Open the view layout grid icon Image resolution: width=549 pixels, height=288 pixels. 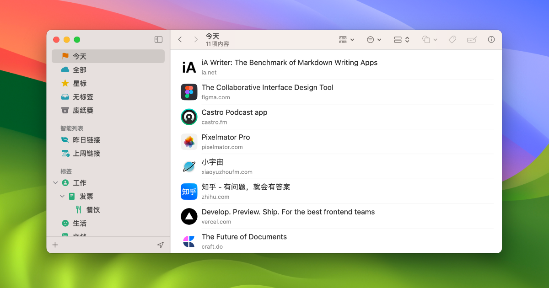coord(343,39)
